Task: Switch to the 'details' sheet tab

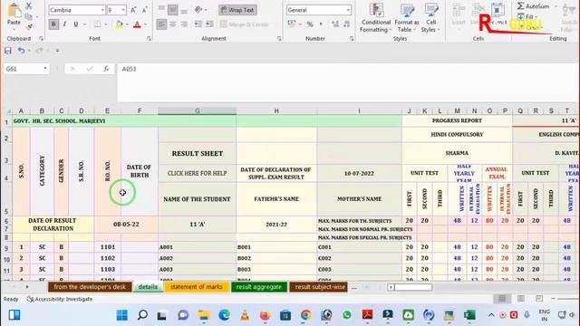Action: tap(148, 287)
